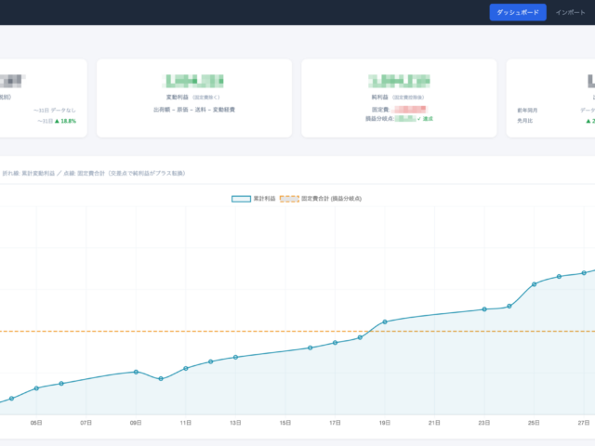Click the dip data point at 10日
Viewport: 595px width, 446px height.
[162, 379]
